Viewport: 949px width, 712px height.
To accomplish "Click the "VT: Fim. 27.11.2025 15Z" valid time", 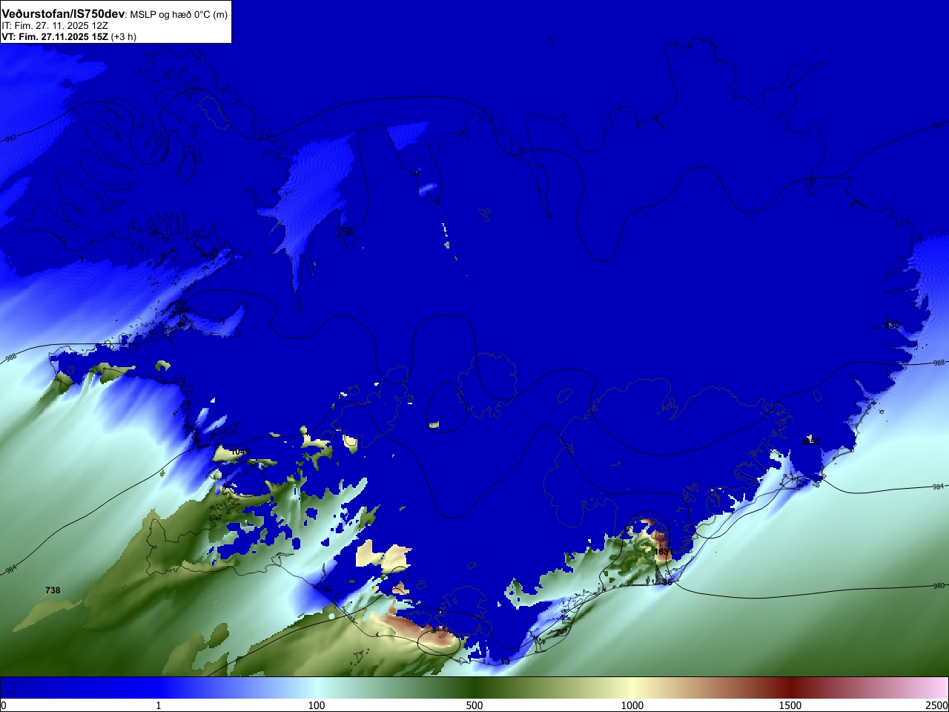I will (x=55, y=36).
